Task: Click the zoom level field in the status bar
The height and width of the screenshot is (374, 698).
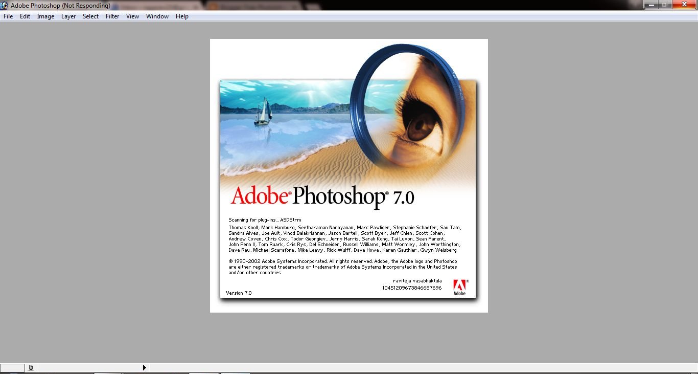Action: (x=12, y=368)
